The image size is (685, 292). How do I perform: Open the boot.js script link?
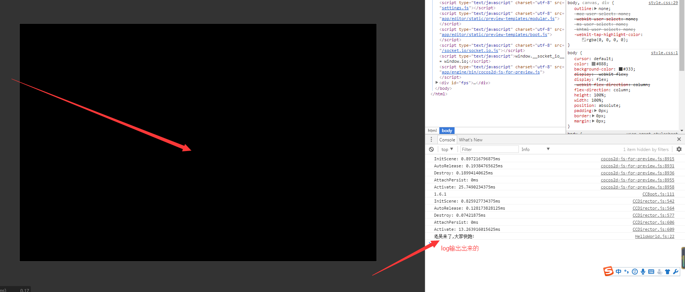click(494, 35)
